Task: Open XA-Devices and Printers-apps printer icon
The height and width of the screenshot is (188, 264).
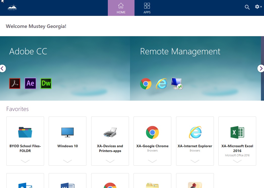Action: point(110,132)
